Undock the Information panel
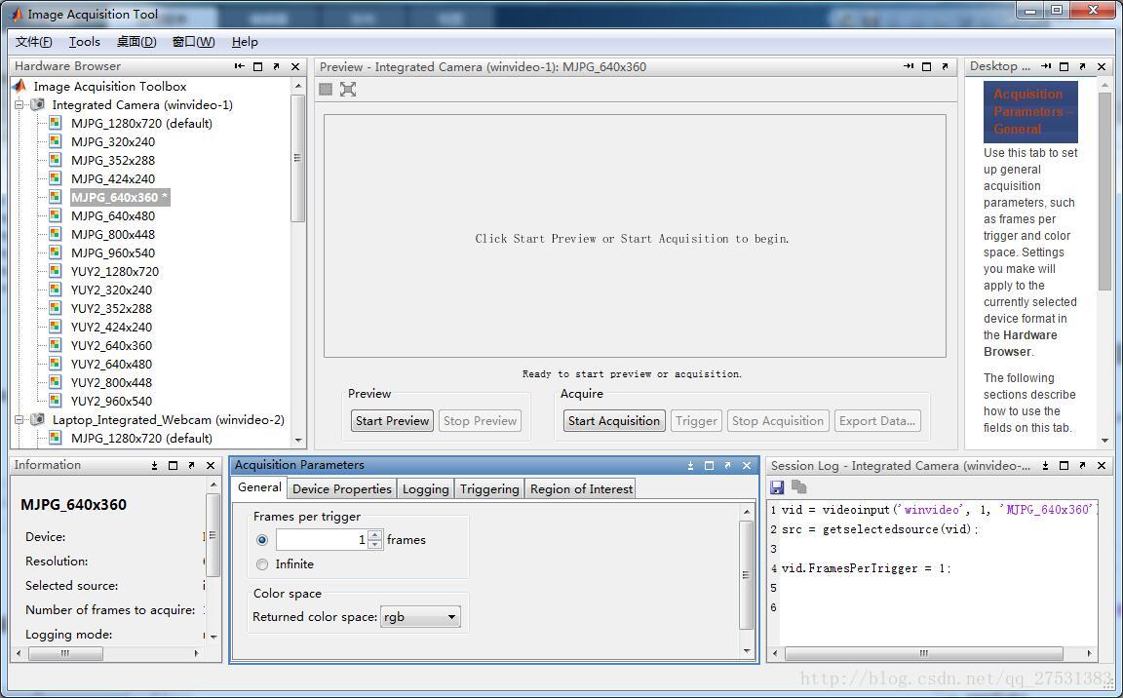 click(x=192, y=465)
